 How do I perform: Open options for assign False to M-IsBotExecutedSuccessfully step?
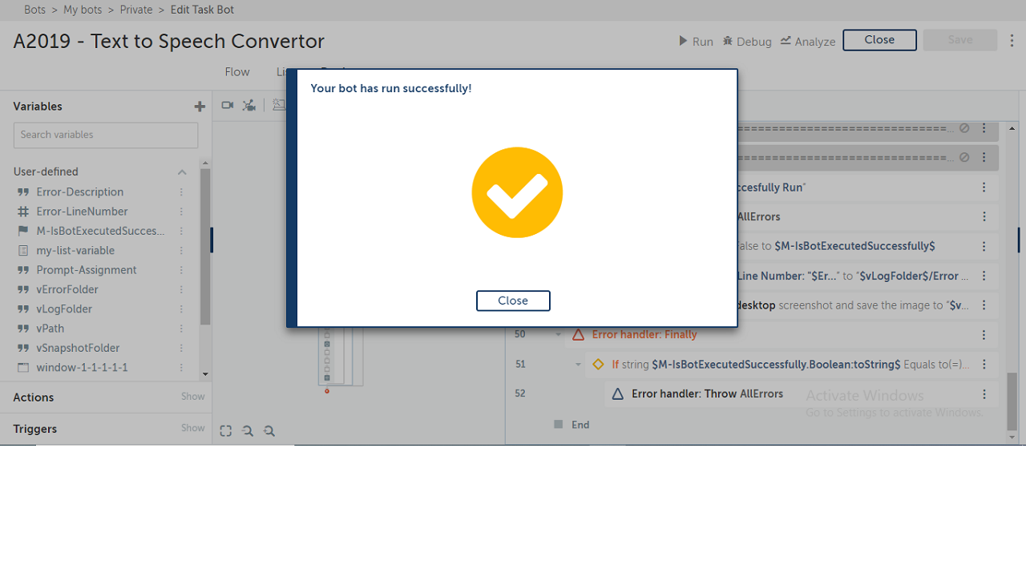click(x=984, y=246)
